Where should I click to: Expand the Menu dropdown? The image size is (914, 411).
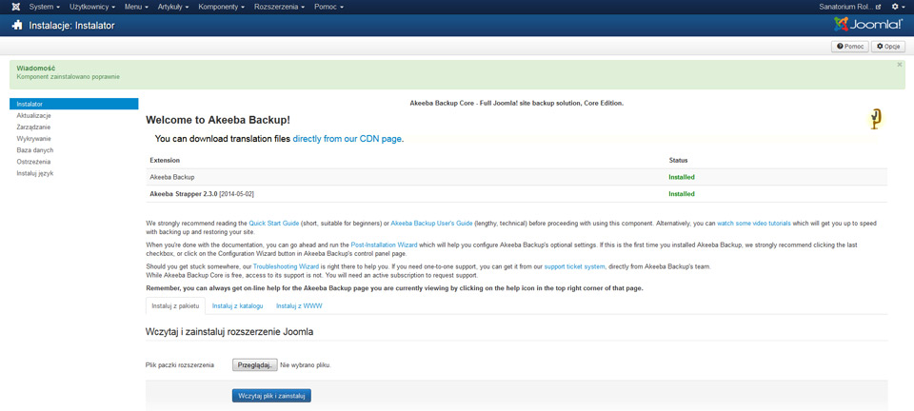pos(136,7)
